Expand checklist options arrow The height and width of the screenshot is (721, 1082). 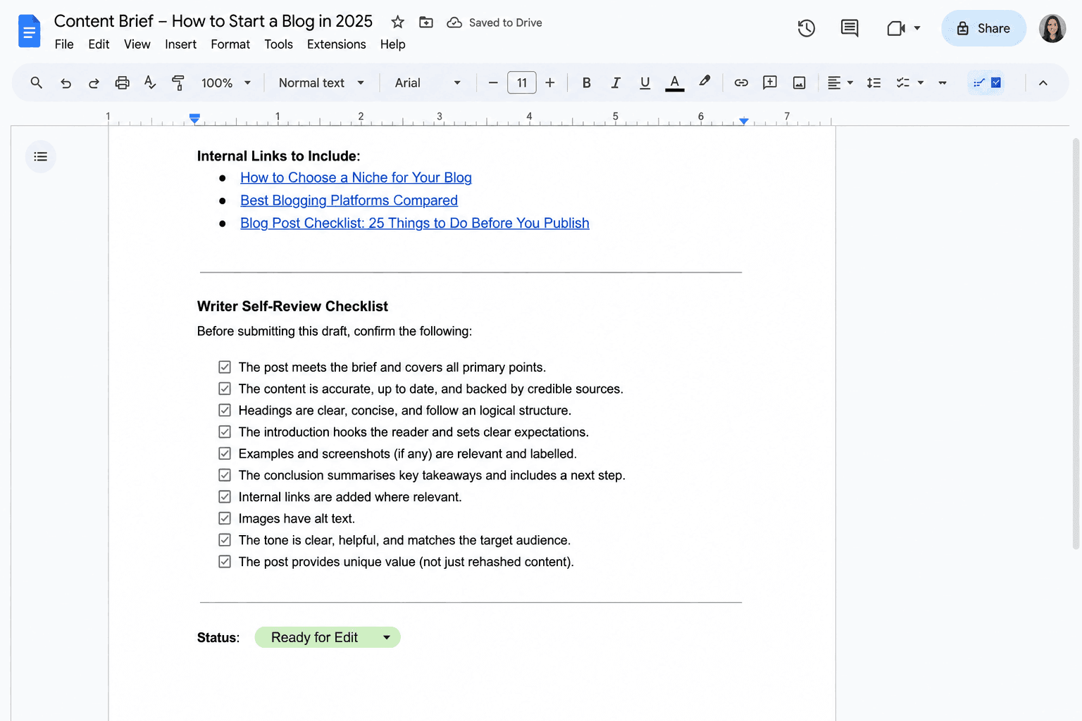[x=921, y=83]
